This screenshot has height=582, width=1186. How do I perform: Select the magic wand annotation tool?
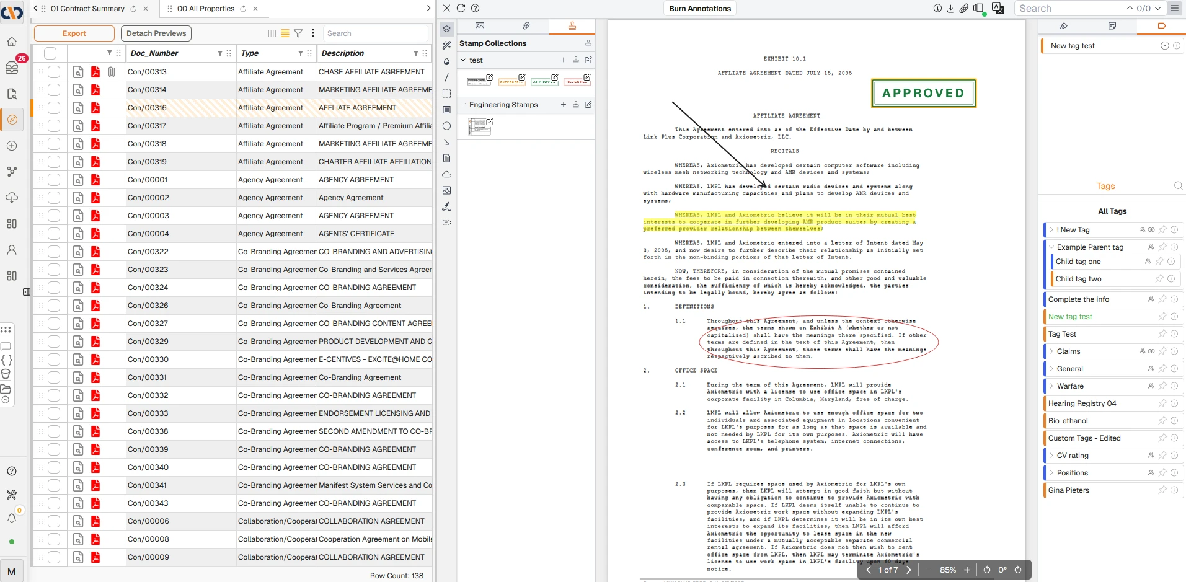pyautogui.click(x=446, y=45)
